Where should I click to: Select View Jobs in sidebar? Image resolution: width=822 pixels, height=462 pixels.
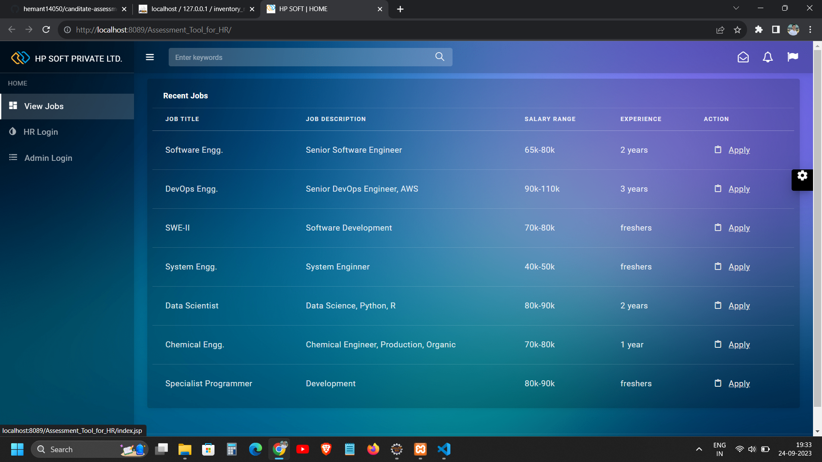click(x=44, y=107)
